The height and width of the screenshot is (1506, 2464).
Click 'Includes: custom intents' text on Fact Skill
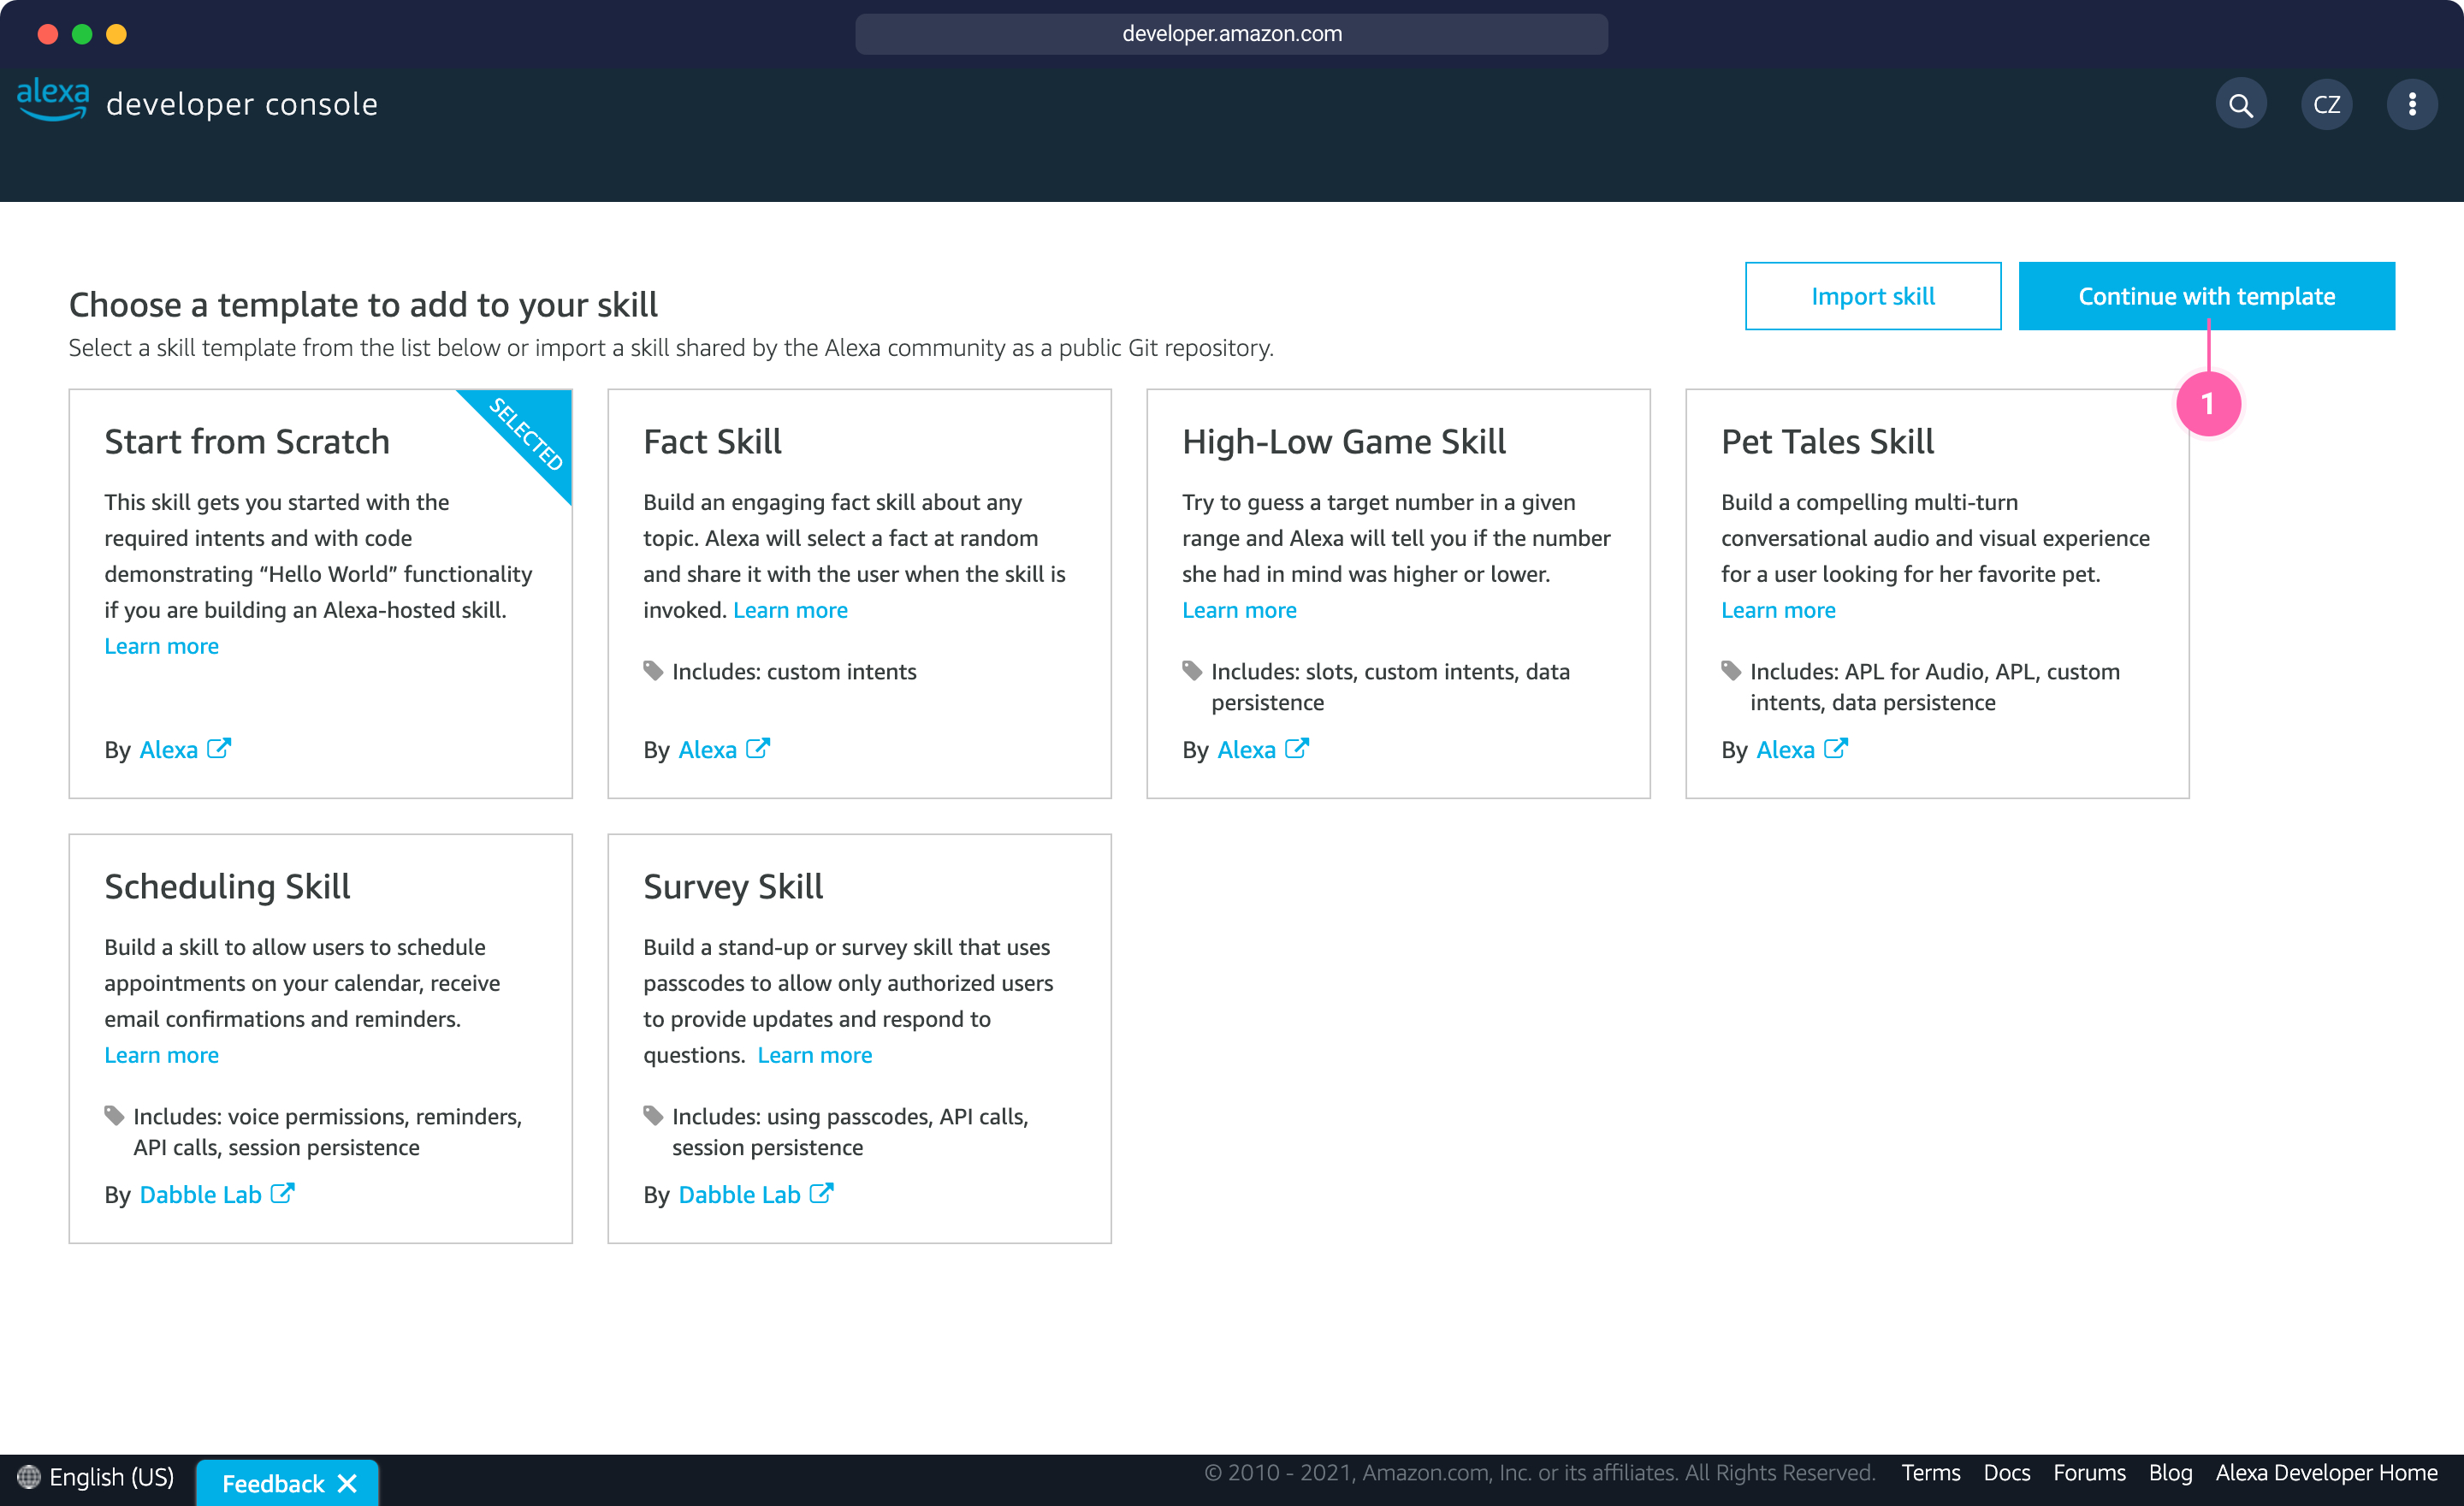(794, 672)
